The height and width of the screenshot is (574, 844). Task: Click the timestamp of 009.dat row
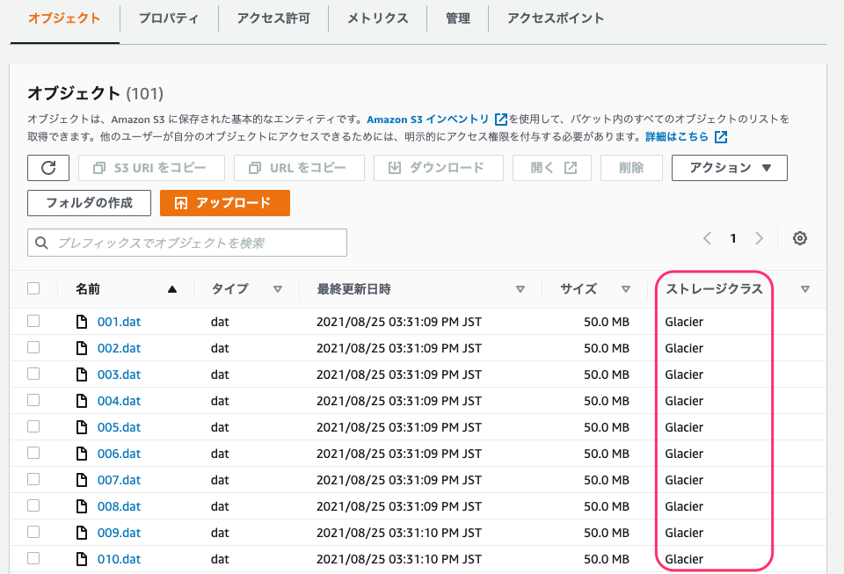point(399,533)
